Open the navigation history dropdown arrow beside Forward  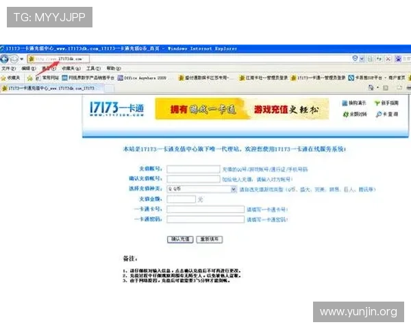click(x=22, y=59)
